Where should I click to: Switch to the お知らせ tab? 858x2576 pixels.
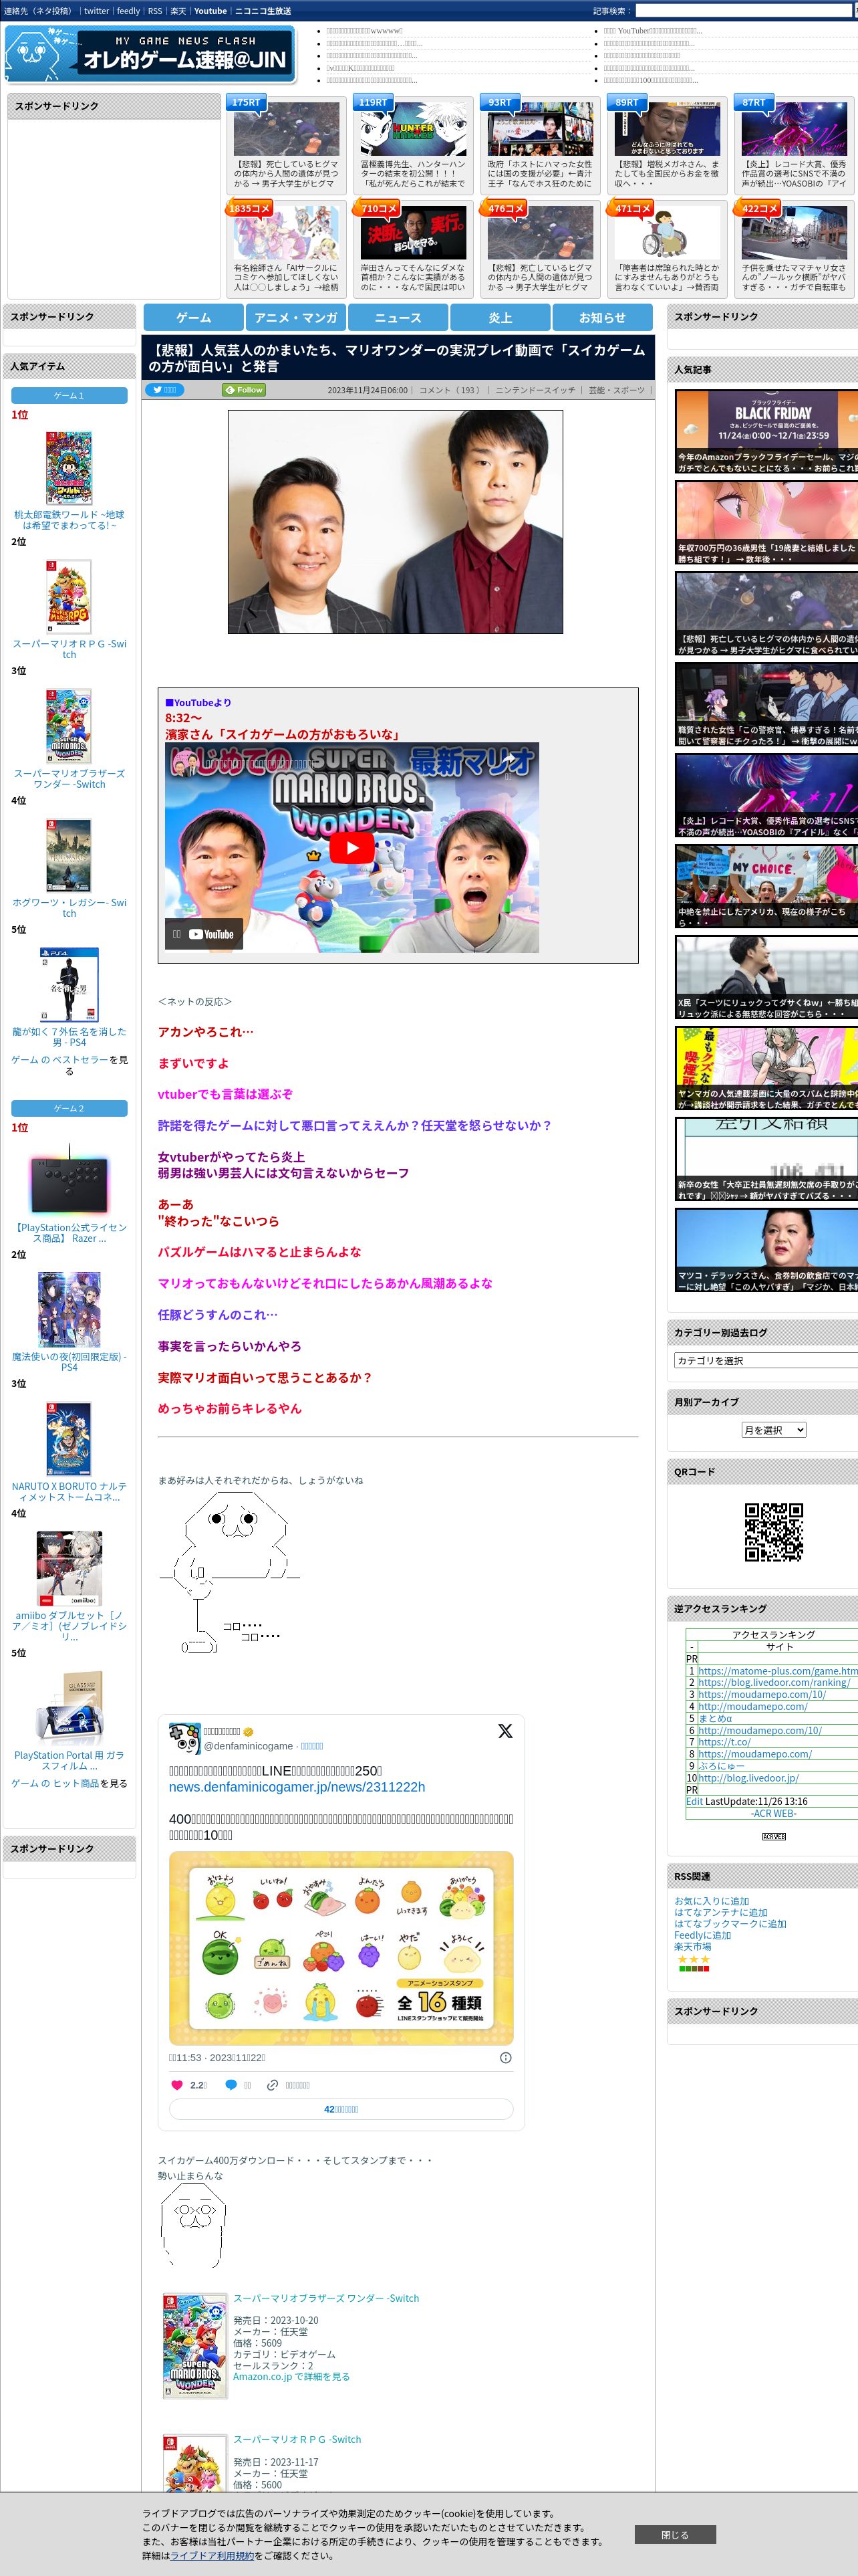click(602, 317)
